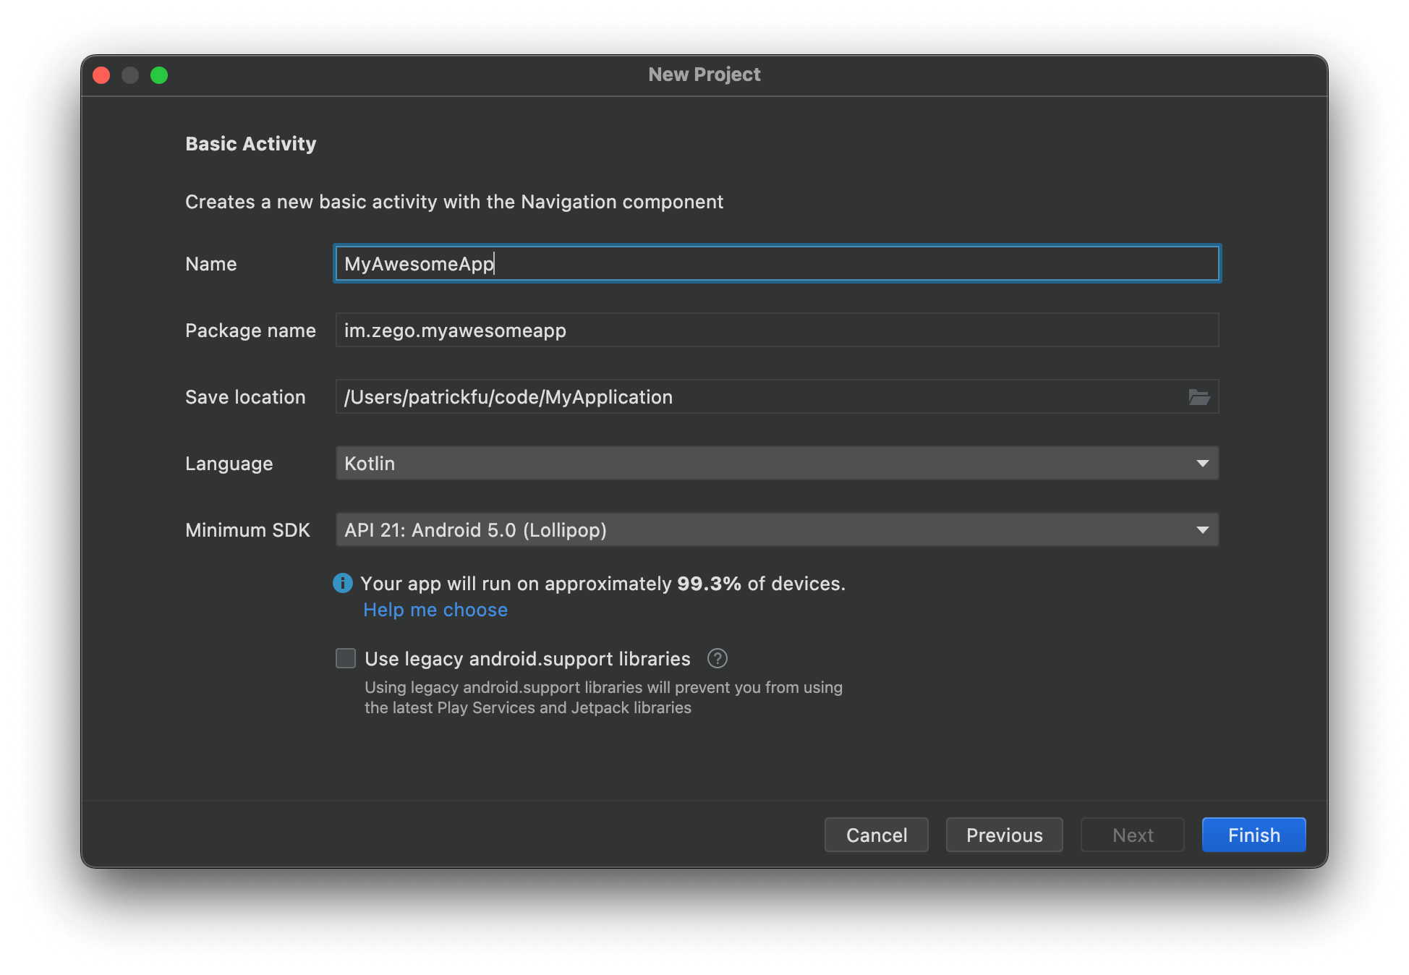1409x975 pixels.
Task: Expand the Minimum SDK dropdown arrow
Action: (x=1202, y=530)
